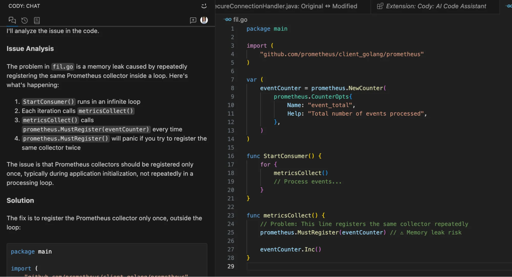Click the fil.go inline code reference in chat
Viewport: 512px width, 277px height.
(62, 67)
